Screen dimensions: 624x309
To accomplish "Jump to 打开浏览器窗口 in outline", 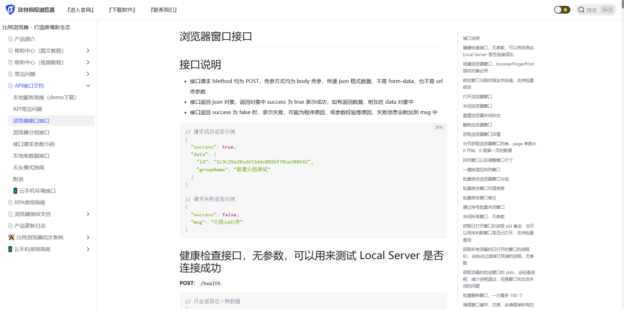I will [x=478, y=96].
